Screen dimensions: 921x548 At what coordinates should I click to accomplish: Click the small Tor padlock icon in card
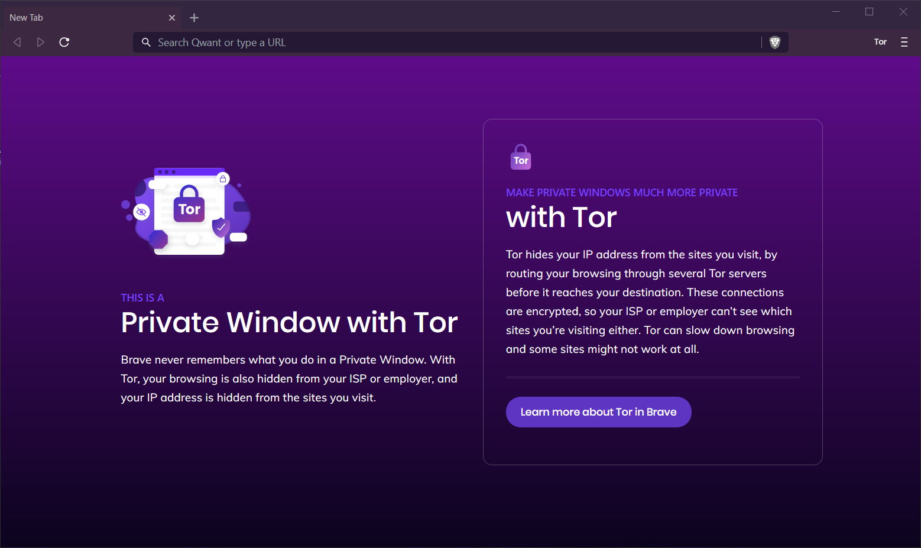[521, 157]
